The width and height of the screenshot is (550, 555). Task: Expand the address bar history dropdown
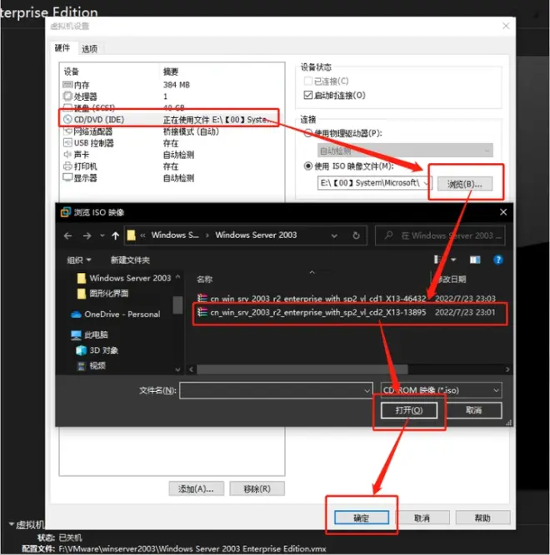coord(334,235)
